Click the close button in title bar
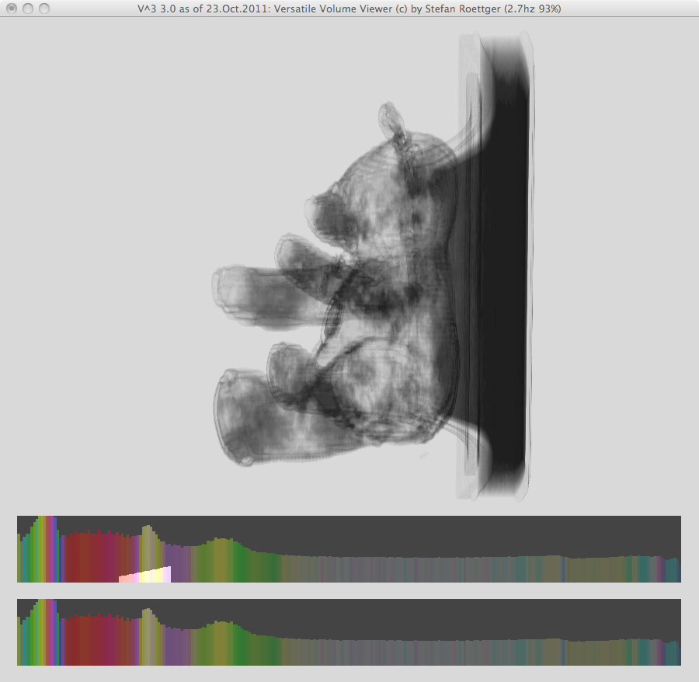This screenshot has width=699, height=682. pyautogui.click(x=12, y=9)
